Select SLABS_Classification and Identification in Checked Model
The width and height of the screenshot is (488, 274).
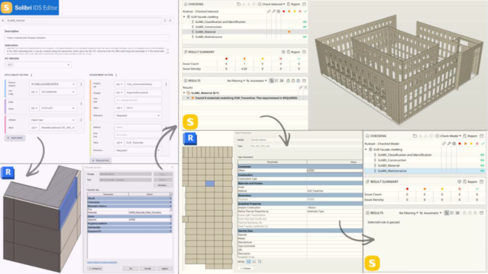[404, 155]
